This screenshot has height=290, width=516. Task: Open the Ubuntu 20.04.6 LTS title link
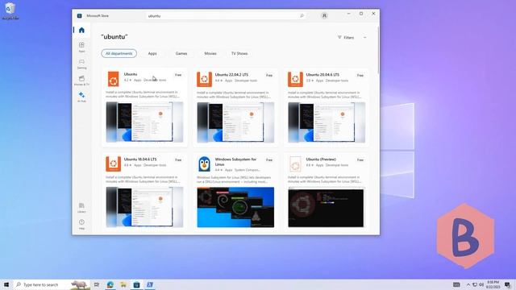(322, 75)
